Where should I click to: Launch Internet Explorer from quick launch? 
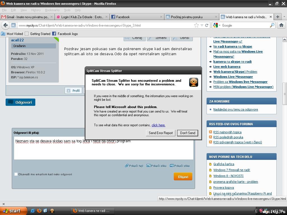pos(33,211)
